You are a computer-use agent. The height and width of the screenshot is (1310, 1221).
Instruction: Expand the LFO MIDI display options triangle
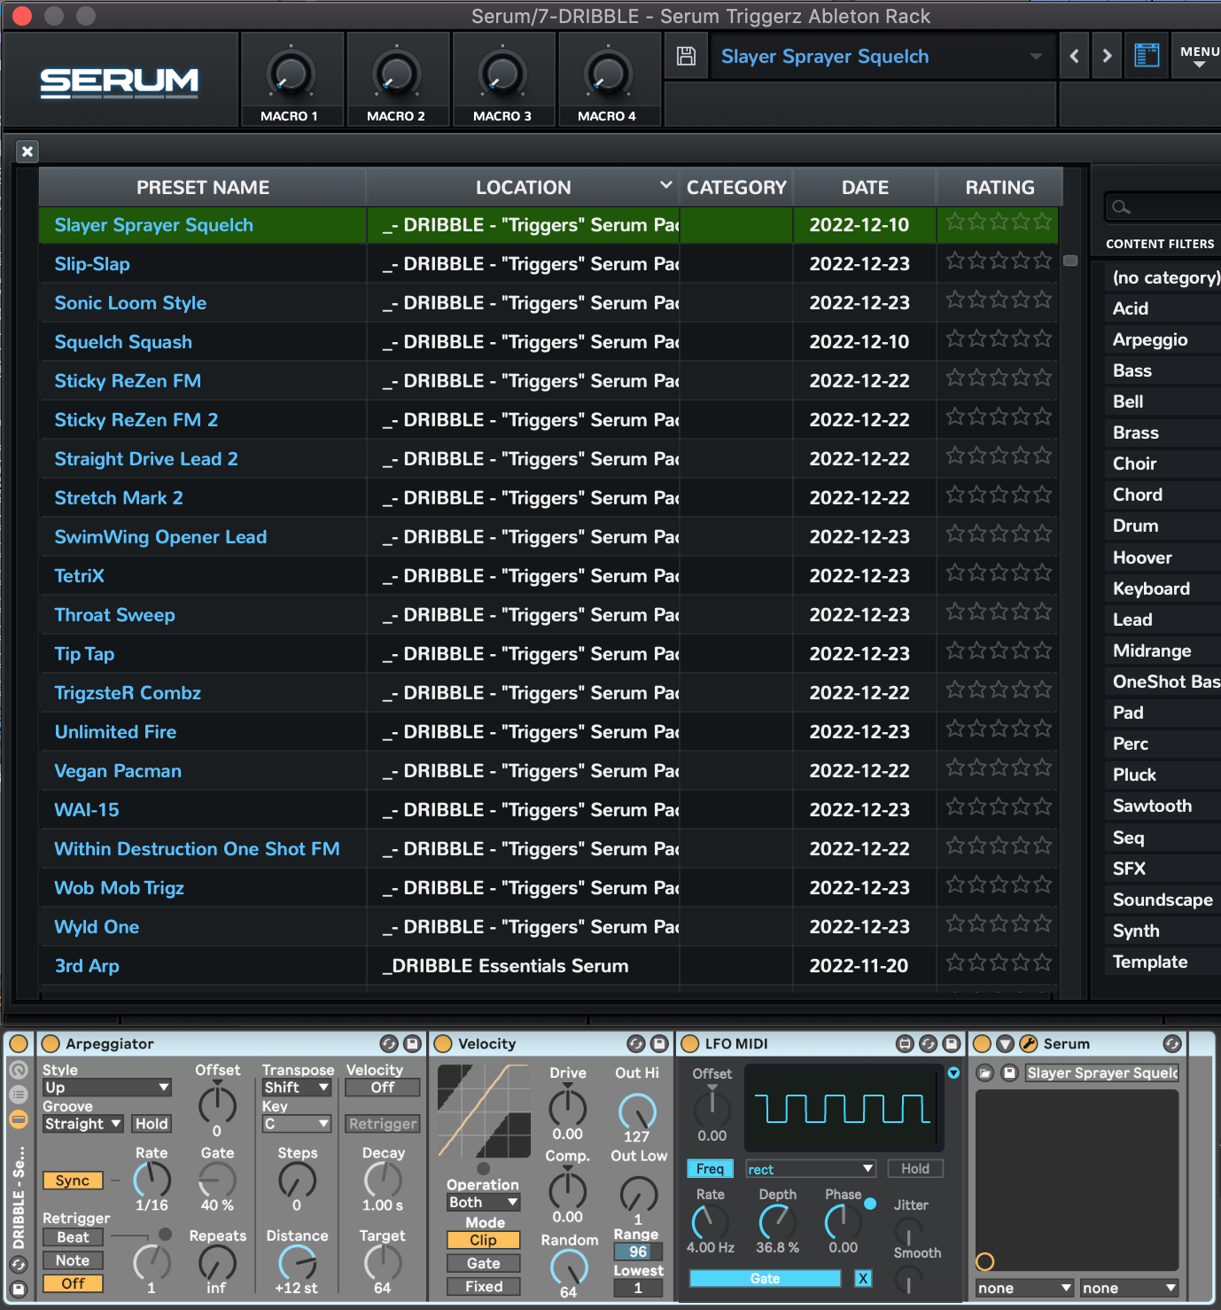coord(953,1073)
